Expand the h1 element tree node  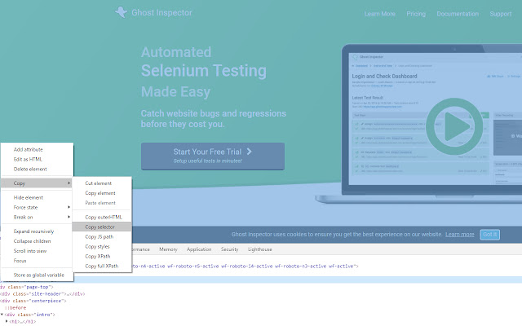pyautogui.click(x=7, y=321)
